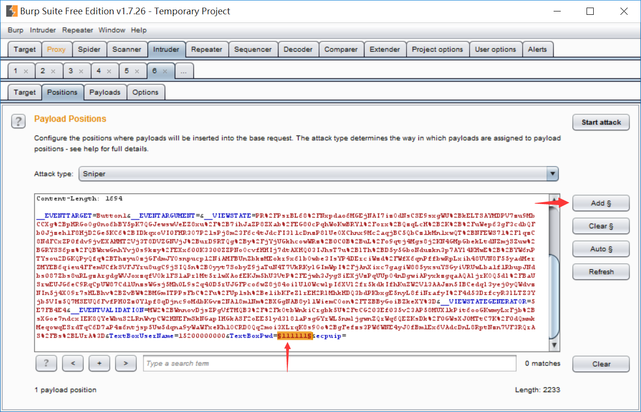Close Intruder attack tab 6
Viewport: 641px width, 412px height.
tap(165, 71)
